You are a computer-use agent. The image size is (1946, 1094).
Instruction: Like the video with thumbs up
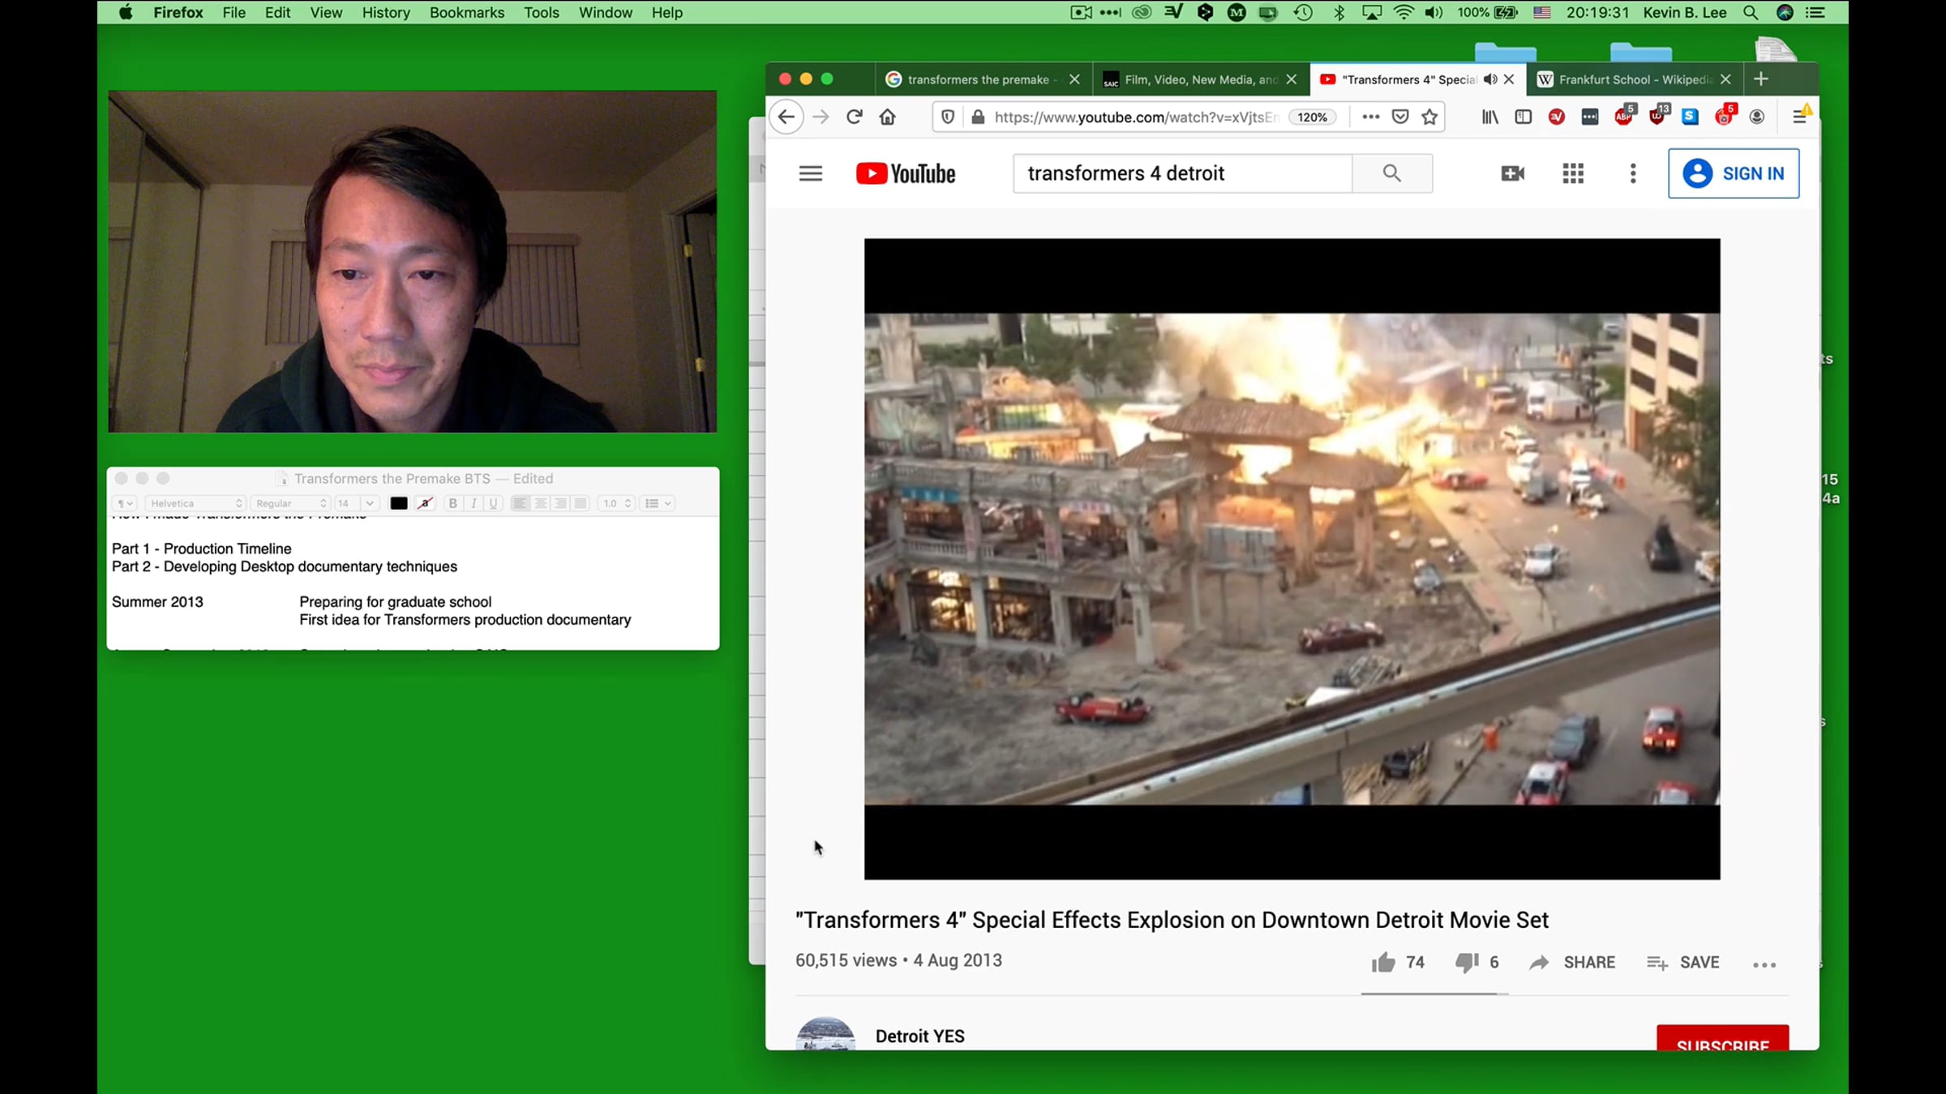(x=1383, y=962)
